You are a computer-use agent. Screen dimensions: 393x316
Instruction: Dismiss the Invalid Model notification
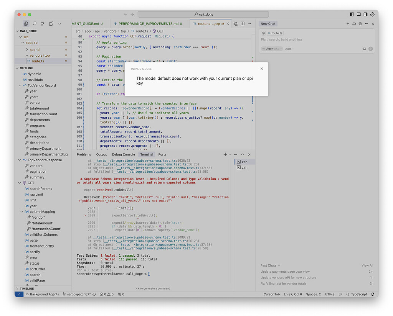(262, 69)
